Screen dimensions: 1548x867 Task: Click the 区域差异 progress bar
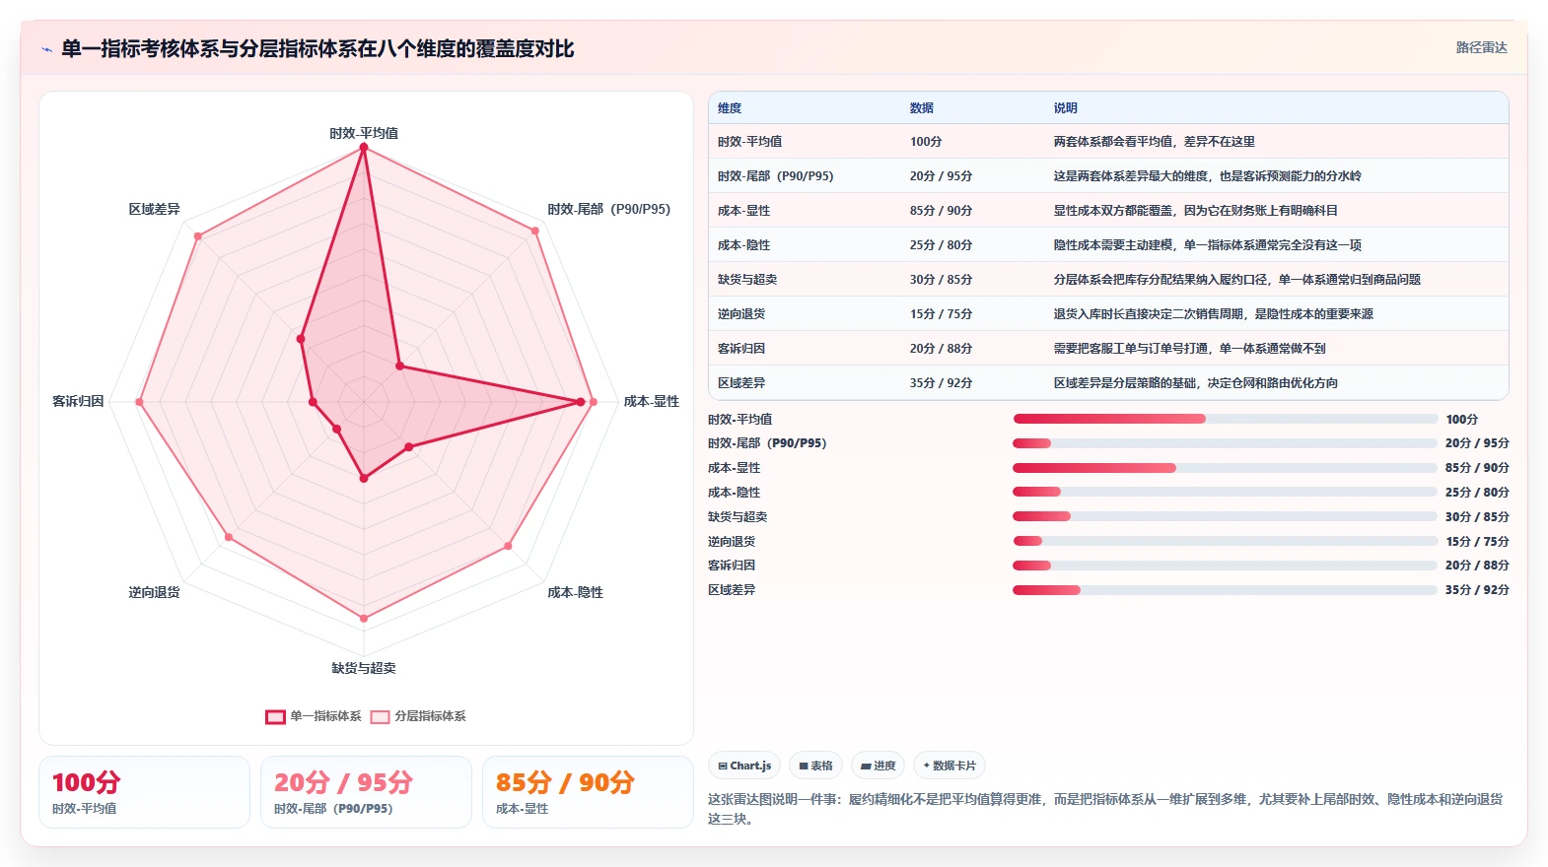tap(1225, 590)
